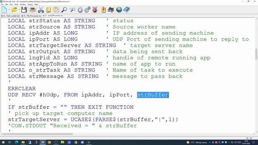
Task: Click the 'Source worker name' comment
Action: tap(144, 27)
